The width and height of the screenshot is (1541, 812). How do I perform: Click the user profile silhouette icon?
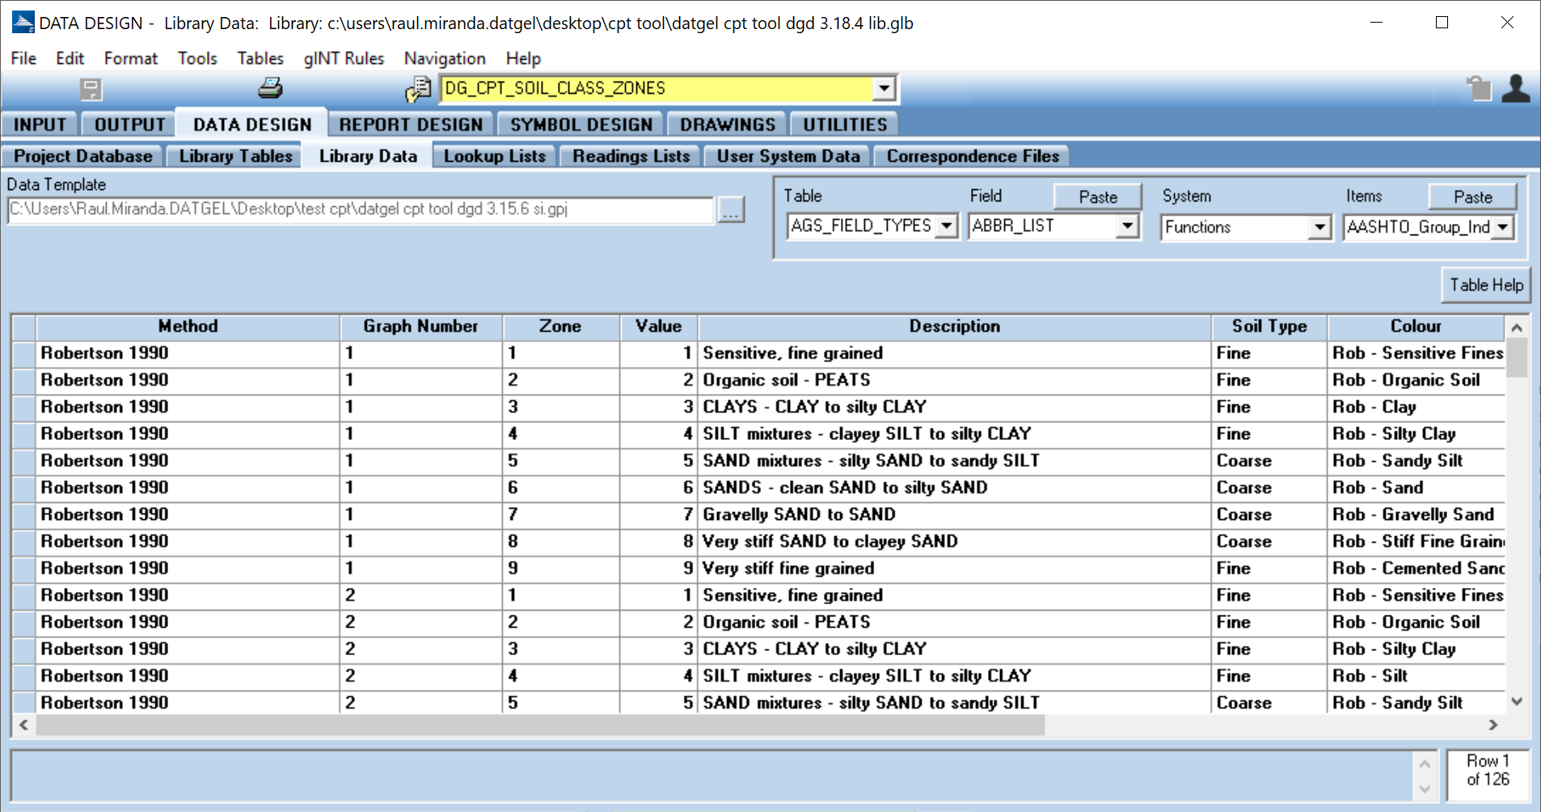(x=1515, y=88)
